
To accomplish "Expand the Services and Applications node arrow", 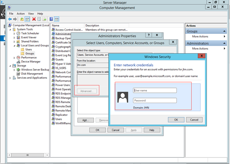I will (10, 78).
